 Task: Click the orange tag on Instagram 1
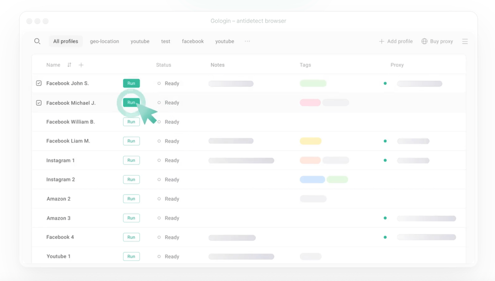pyautogui.click(x=310, y=160)
